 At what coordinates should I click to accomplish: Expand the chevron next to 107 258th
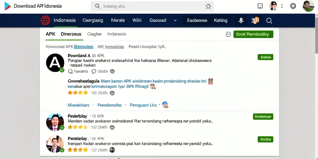pyautogui.click(x=112, y=93)
